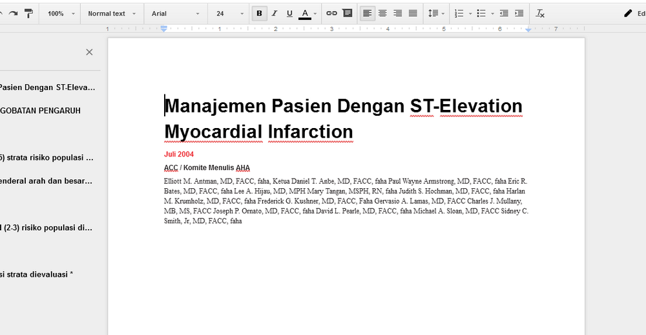
Task: Justify the text
Action: [413, 14]
